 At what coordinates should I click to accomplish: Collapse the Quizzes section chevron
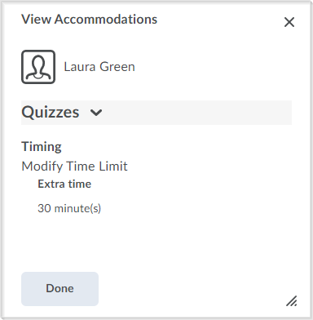coord(96,113)
